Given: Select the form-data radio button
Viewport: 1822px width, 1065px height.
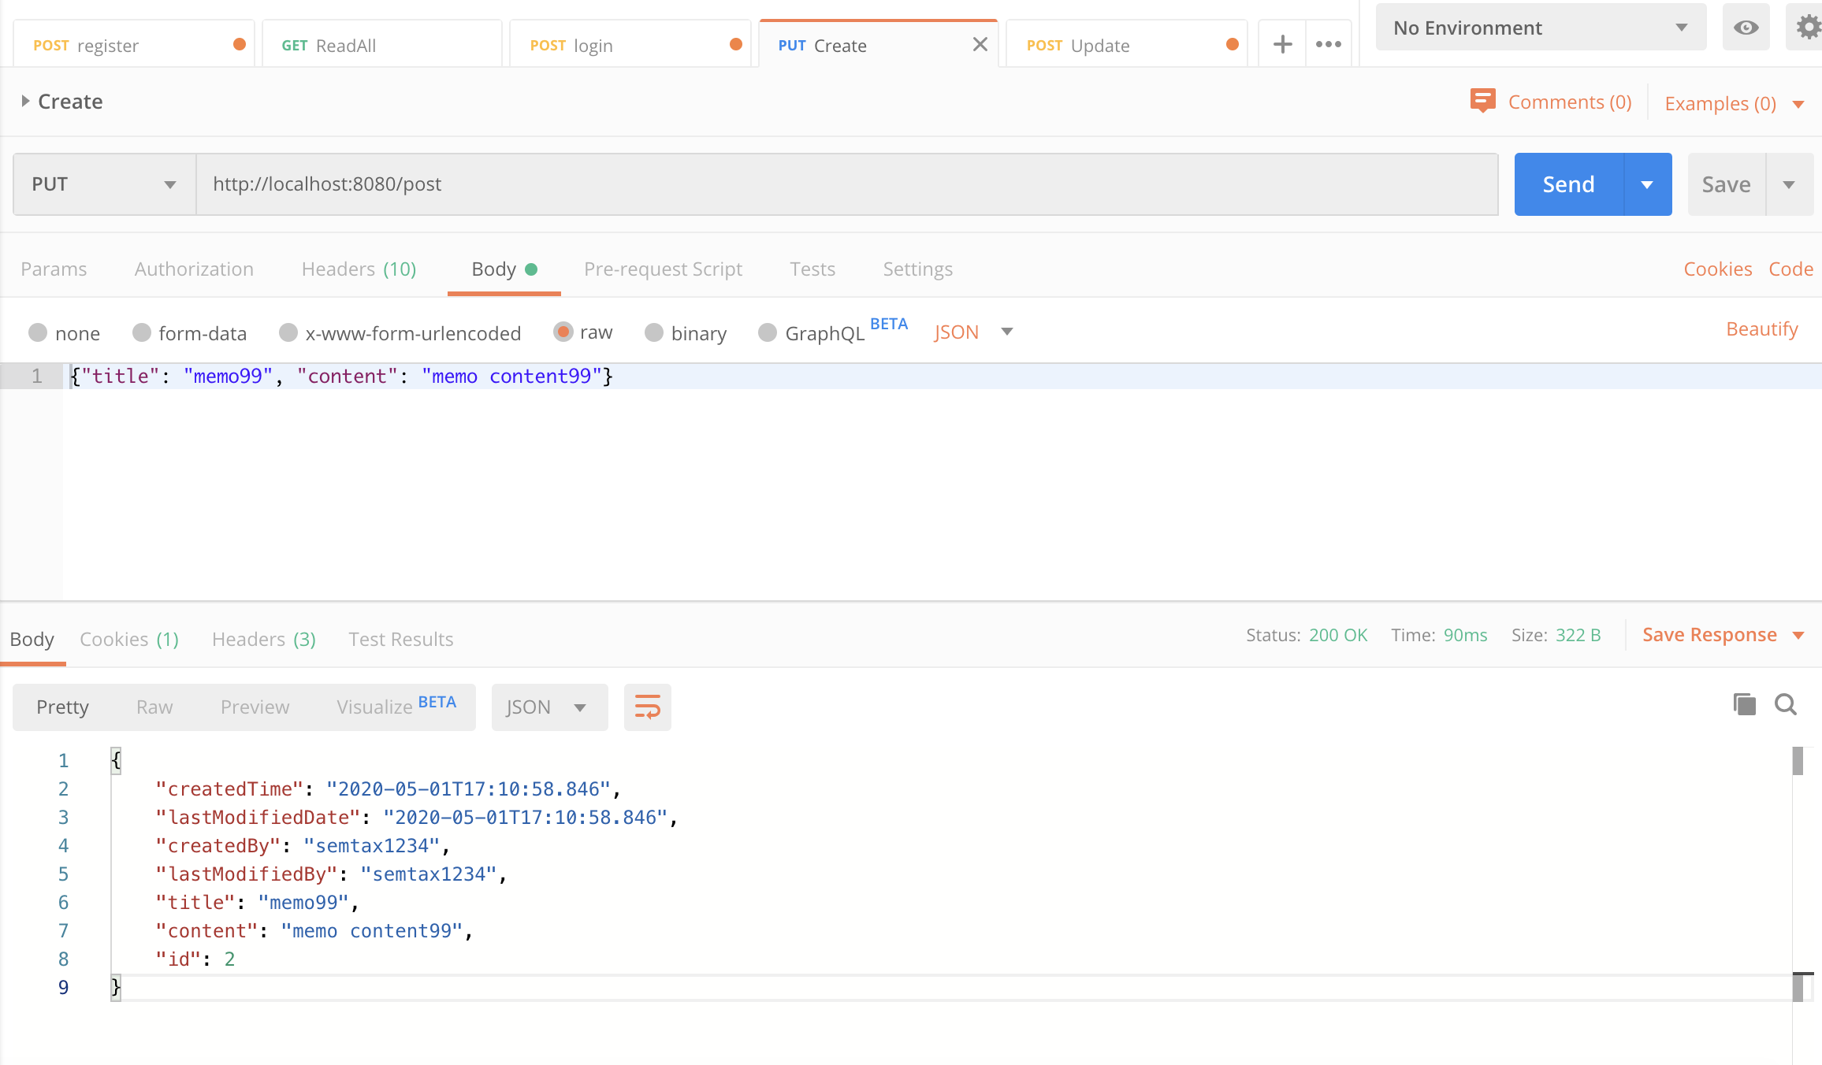Looking at the screenshot, I should (x=142, y=333).
